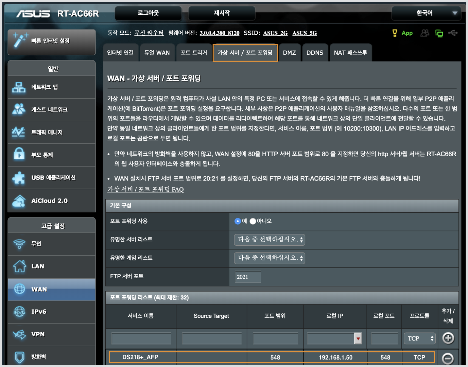The width and height of the screenshot is (468, 367).
Task: Click the 192.168.1.50 local IP cell
Action: (x=335, y=357)
